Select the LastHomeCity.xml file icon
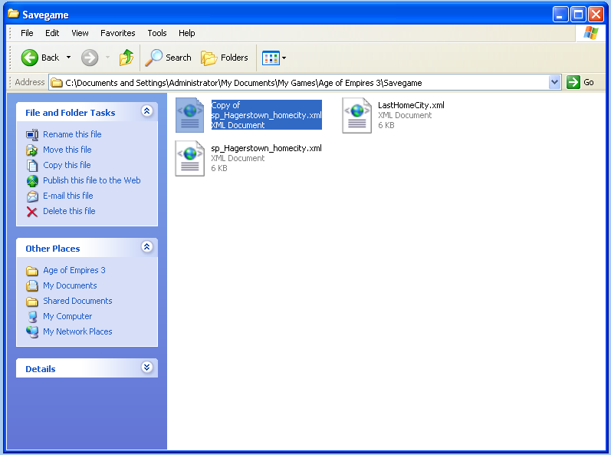The width and height of the screenshot is (611, 455). (x=356, y=115)
